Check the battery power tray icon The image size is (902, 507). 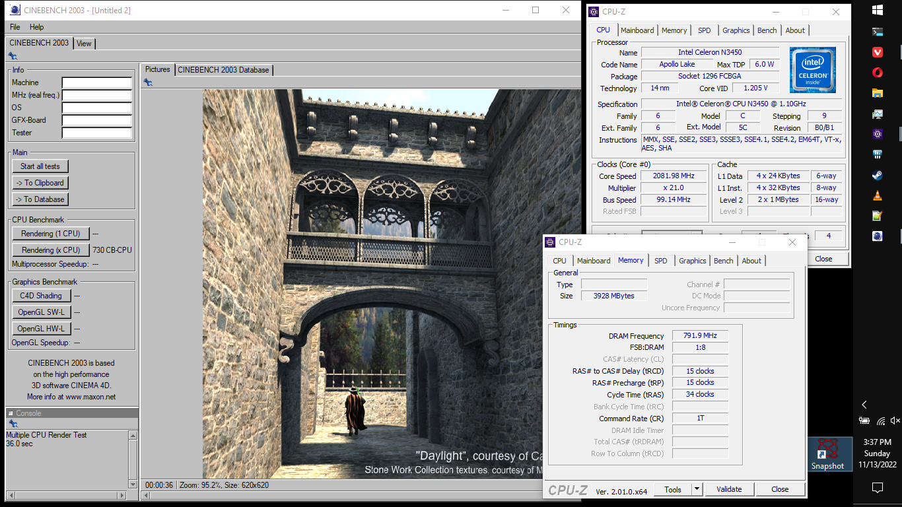click(x=864, y=420)
